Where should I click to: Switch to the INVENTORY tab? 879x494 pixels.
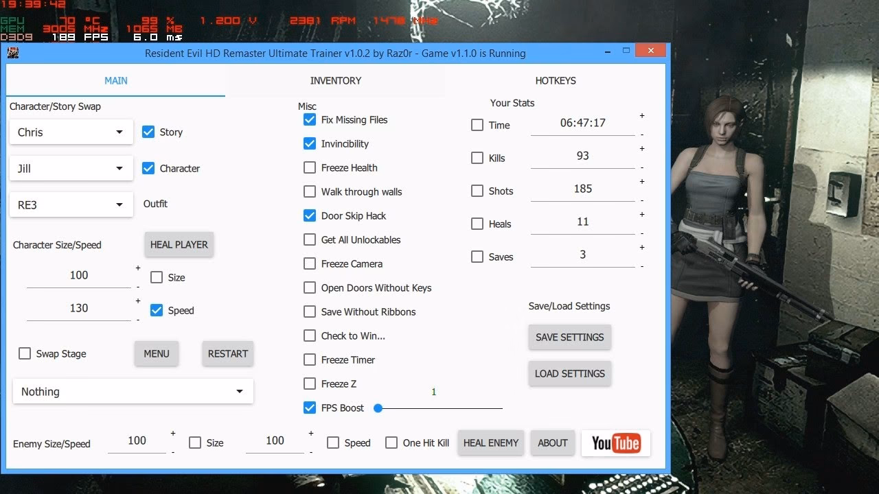(x=335, y=80)
